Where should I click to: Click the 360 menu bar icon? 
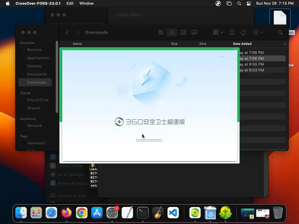pyautogui.click(x=218, y=3)
